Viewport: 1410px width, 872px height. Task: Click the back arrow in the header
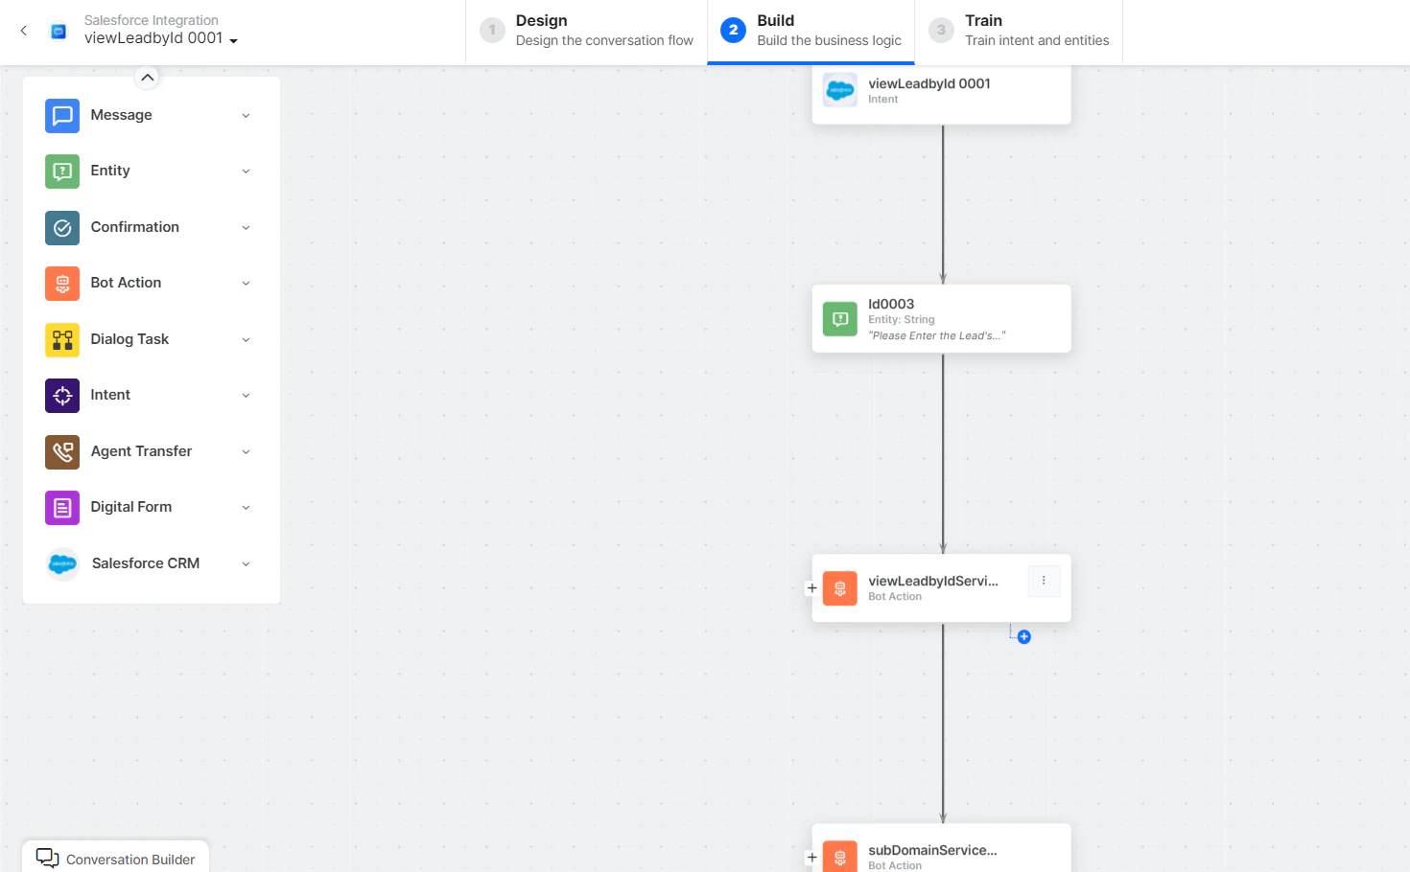23,31
